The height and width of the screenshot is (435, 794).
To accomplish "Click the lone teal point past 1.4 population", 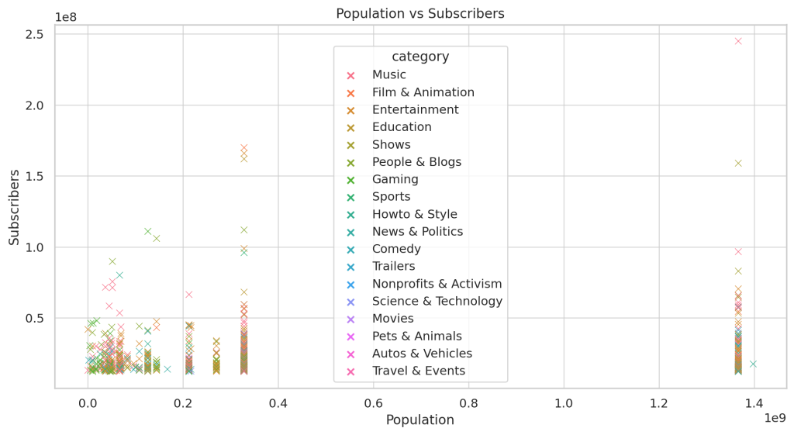I will (753, 364).
